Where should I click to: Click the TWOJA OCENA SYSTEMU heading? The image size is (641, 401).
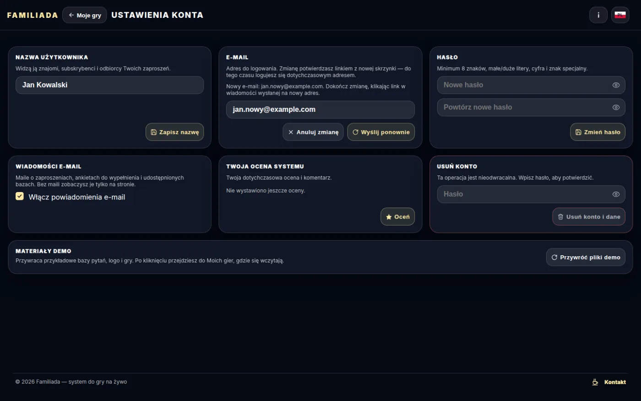pos(265,166)
